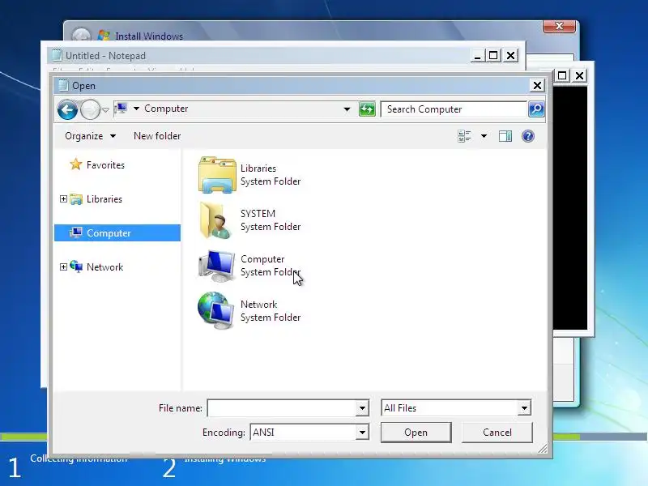The image size is (648, 486).
Task: Click the Computer item name in file list
Action: pyautogui.click(x=262, y=259)
